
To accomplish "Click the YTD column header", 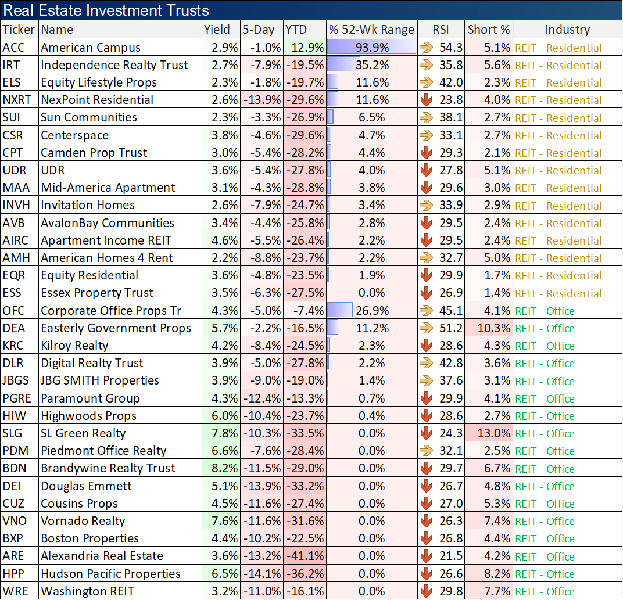I will pos(305,30).
